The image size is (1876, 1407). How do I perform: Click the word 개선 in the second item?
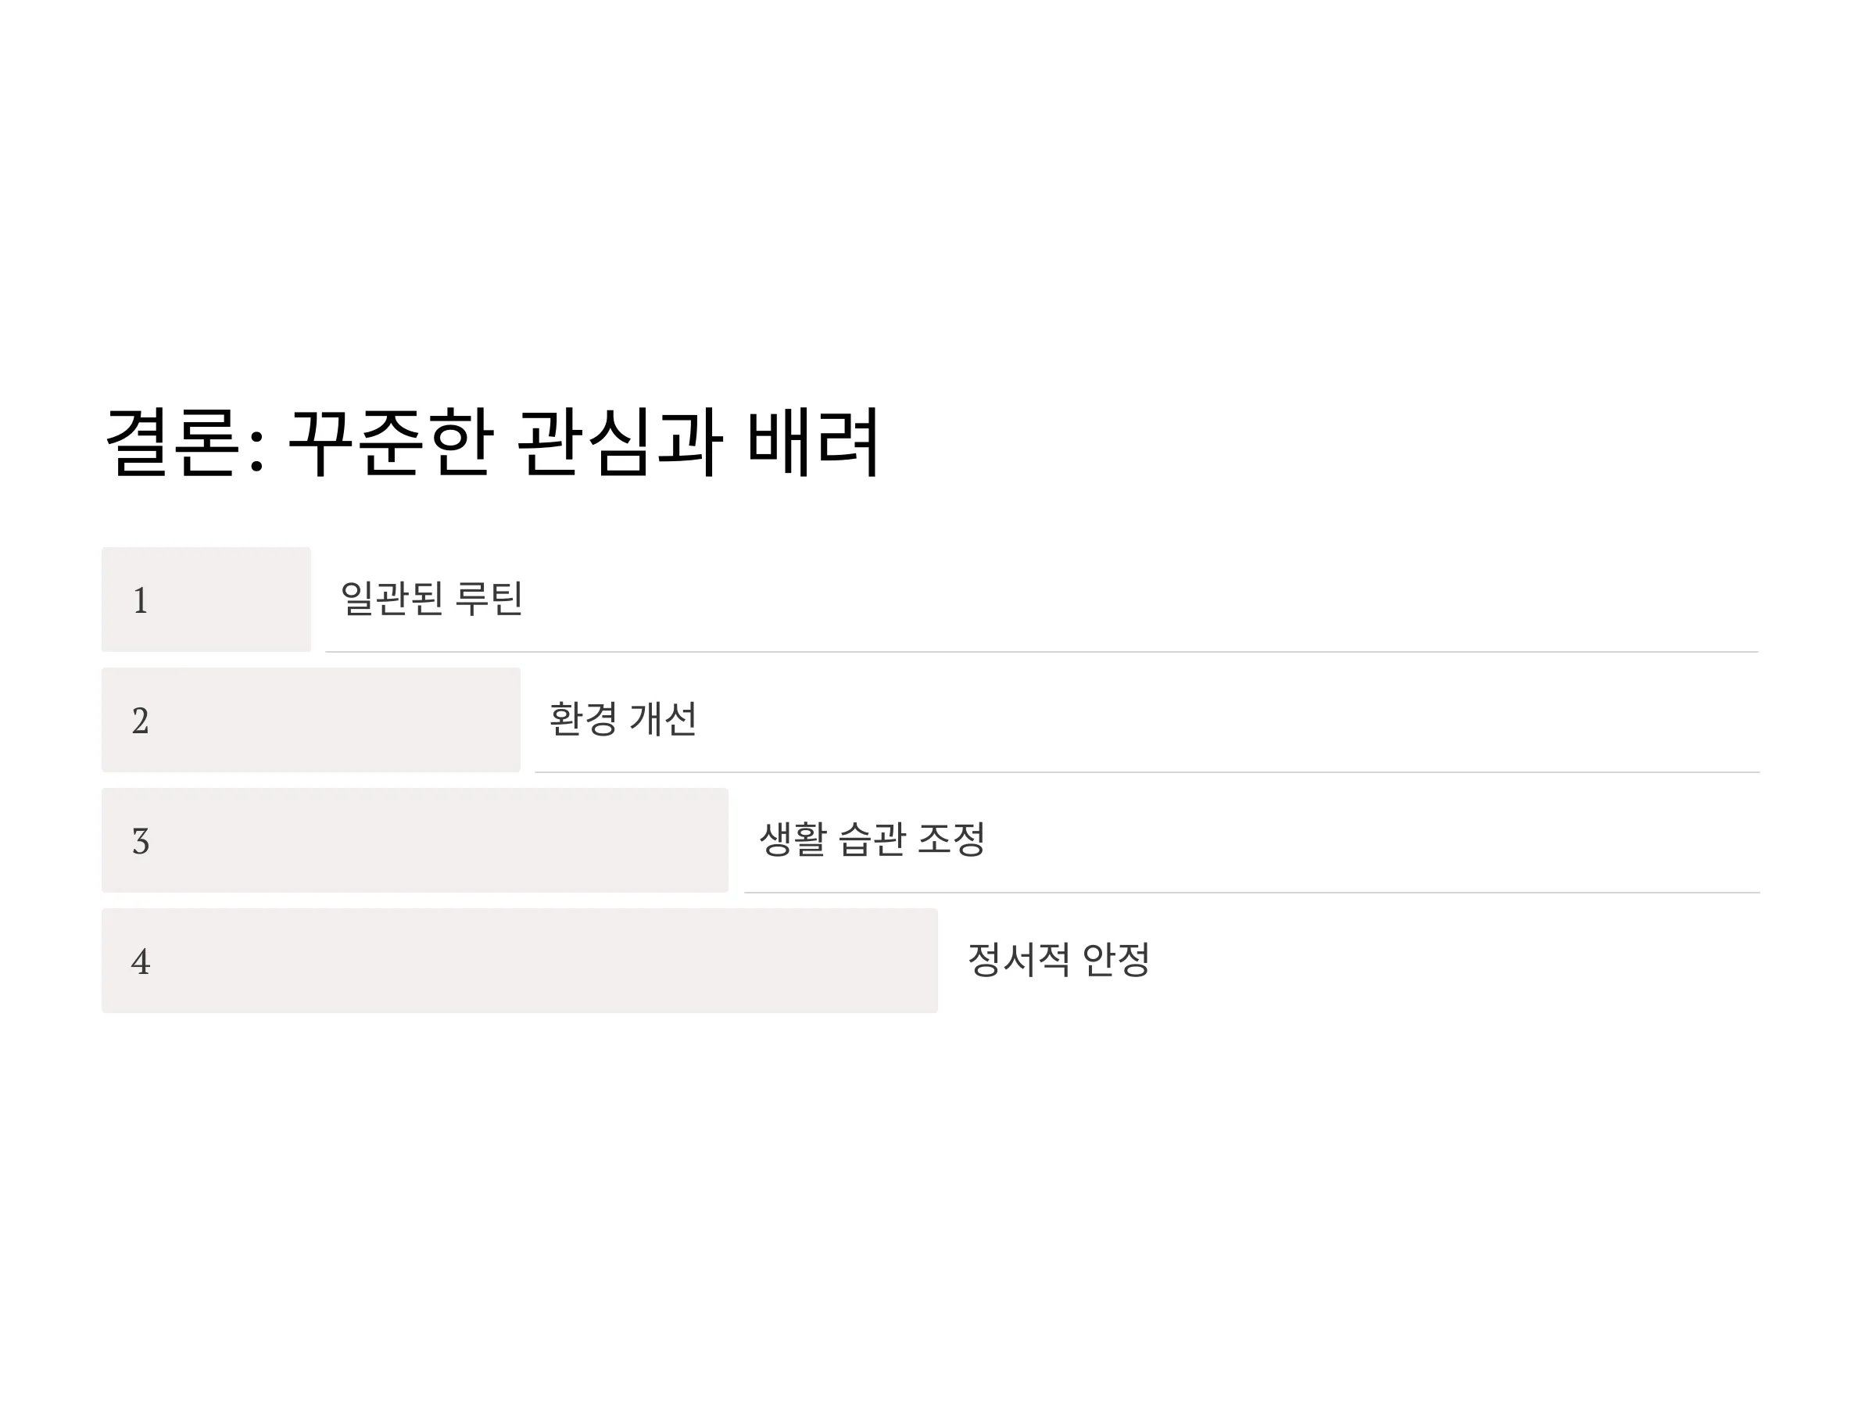point(663,718)
